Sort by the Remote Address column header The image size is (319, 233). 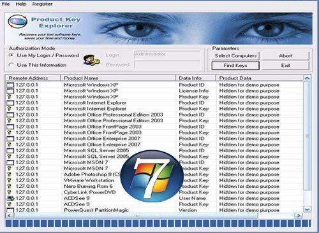pos(33,78)
